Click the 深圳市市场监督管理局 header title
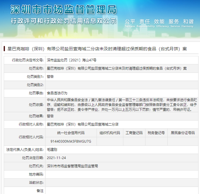Screen dimensions: 200x194 pyautogui.click(x=63, y=10)
